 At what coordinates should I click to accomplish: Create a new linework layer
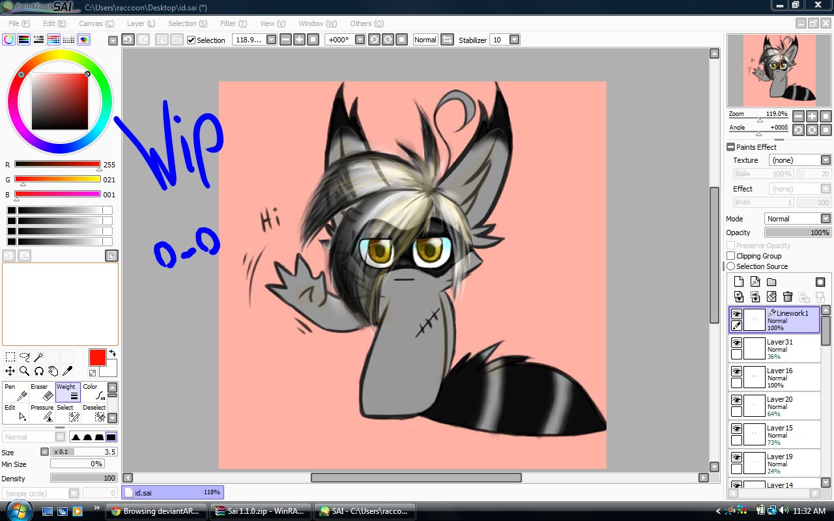coord(755,282)
